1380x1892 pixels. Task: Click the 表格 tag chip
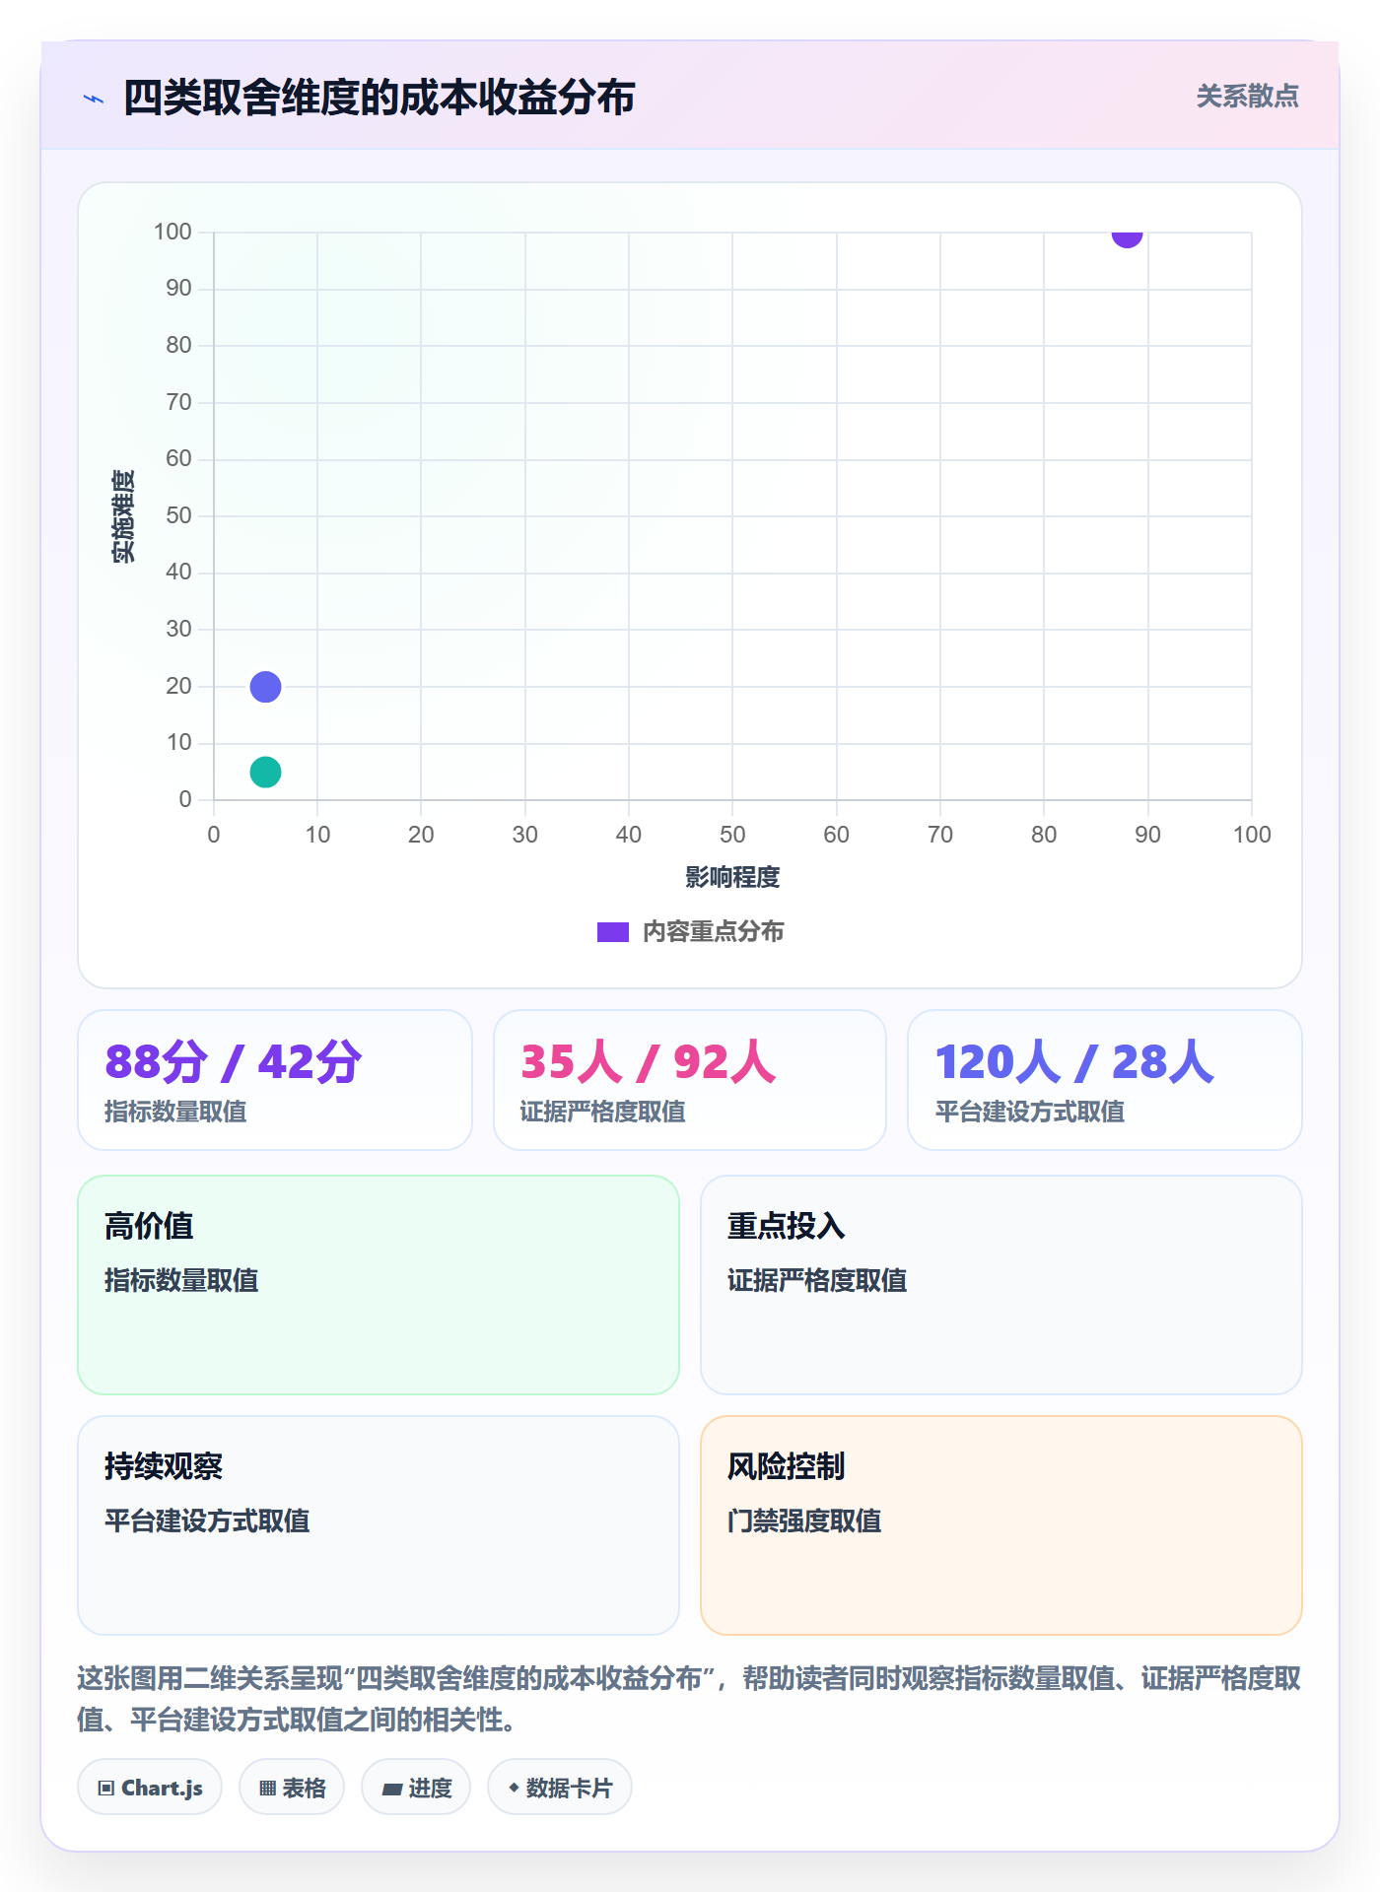(292, 1788)
